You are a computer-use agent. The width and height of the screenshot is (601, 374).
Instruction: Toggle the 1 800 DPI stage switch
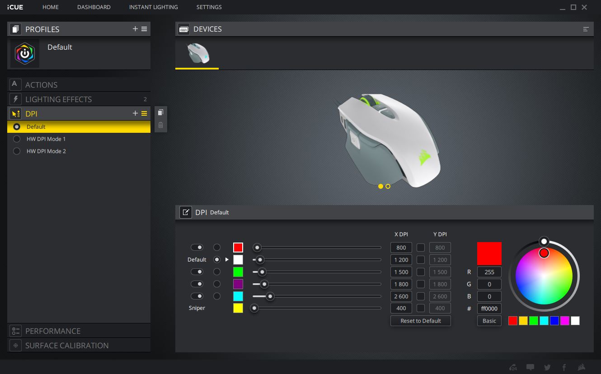click(197, 284)
